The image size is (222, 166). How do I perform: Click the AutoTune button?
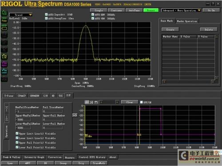coord(134,10)
